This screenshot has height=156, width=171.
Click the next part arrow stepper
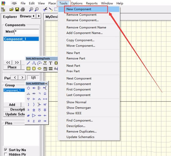coord(22,77)
